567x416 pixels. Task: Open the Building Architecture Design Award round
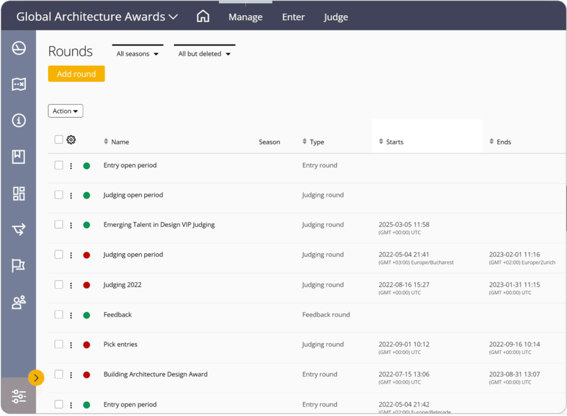pos(155,375)
